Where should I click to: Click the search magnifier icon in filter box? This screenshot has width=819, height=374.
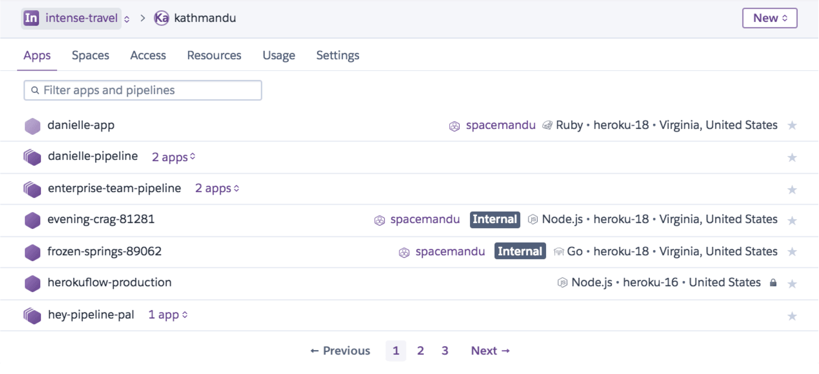35,90
